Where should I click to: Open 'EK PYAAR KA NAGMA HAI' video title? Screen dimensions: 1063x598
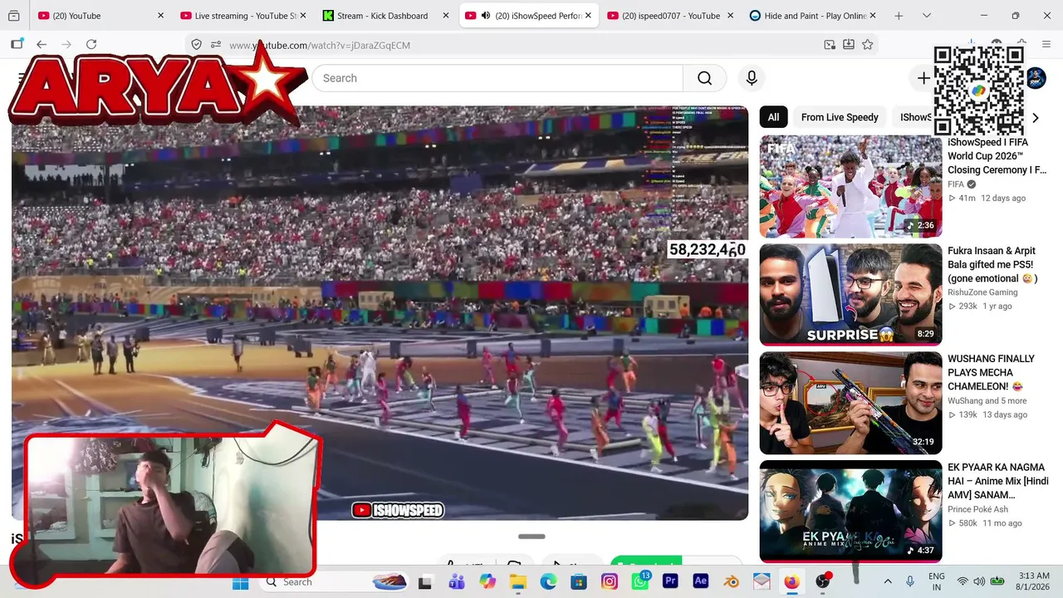(998, 481)
